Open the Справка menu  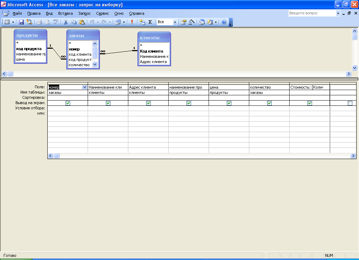coord(137,13)
